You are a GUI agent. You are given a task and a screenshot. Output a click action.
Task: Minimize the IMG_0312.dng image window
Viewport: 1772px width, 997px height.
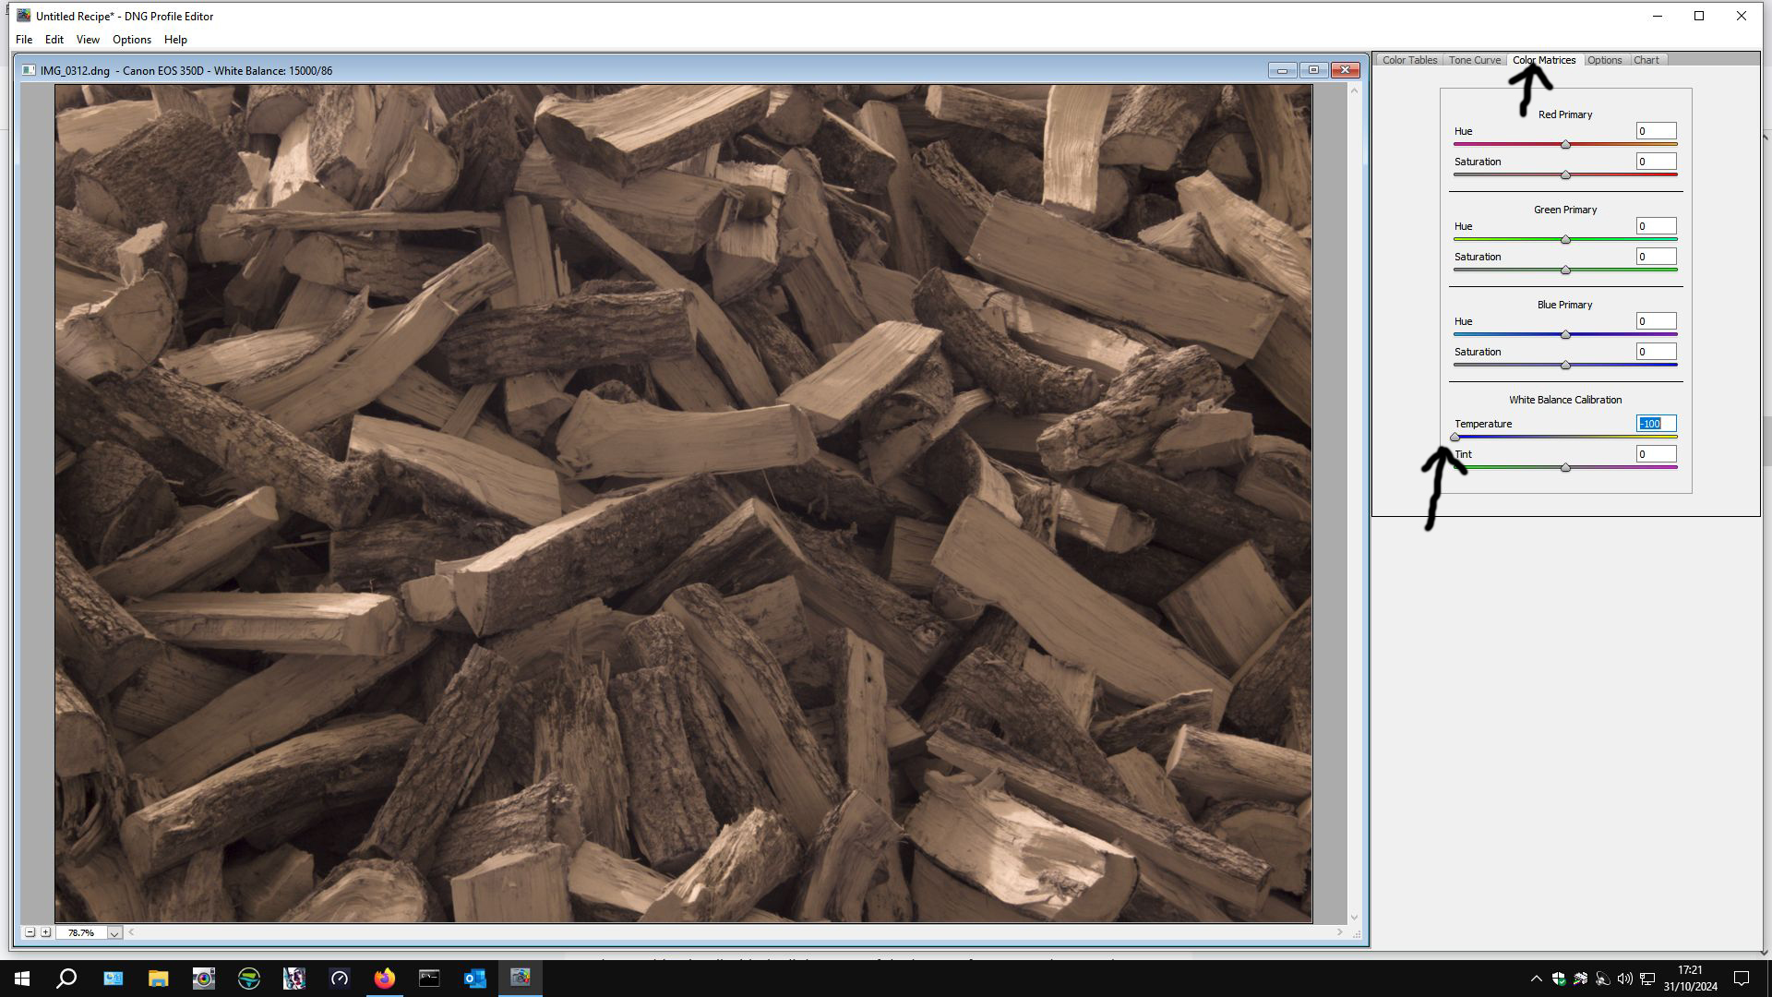1282,70
